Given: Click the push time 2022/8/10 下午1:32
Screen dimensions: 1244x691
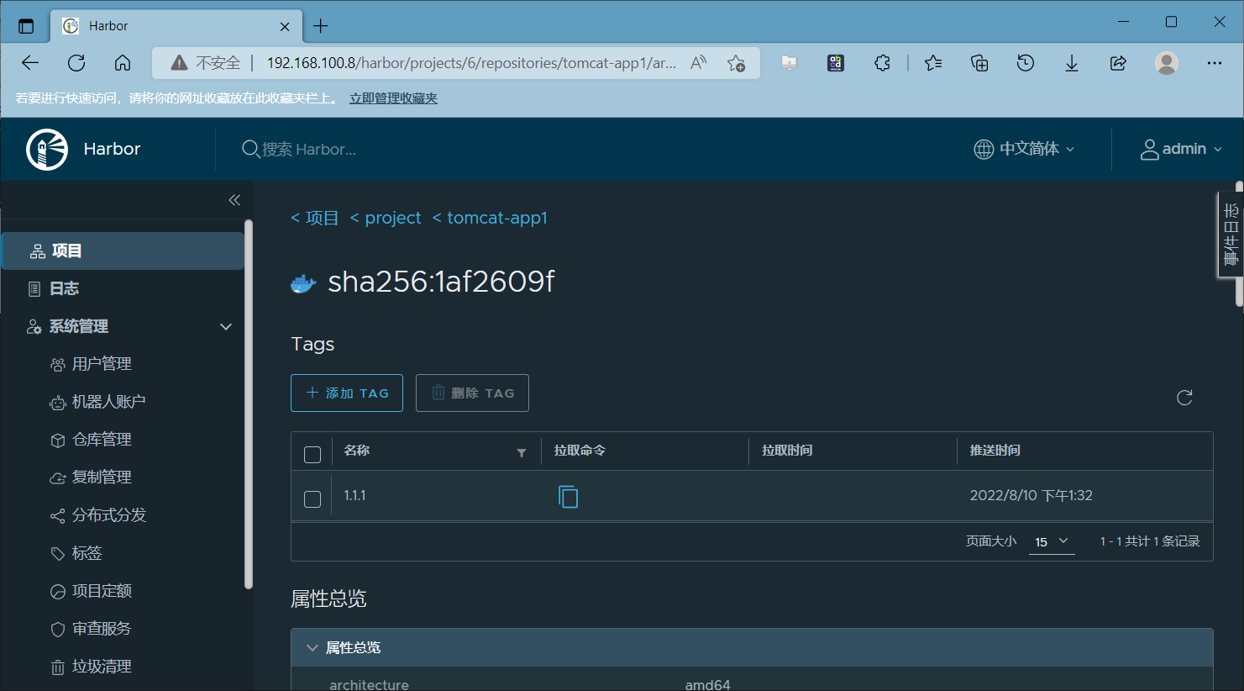Looking at the screenshot, I should click(1031, 496).
